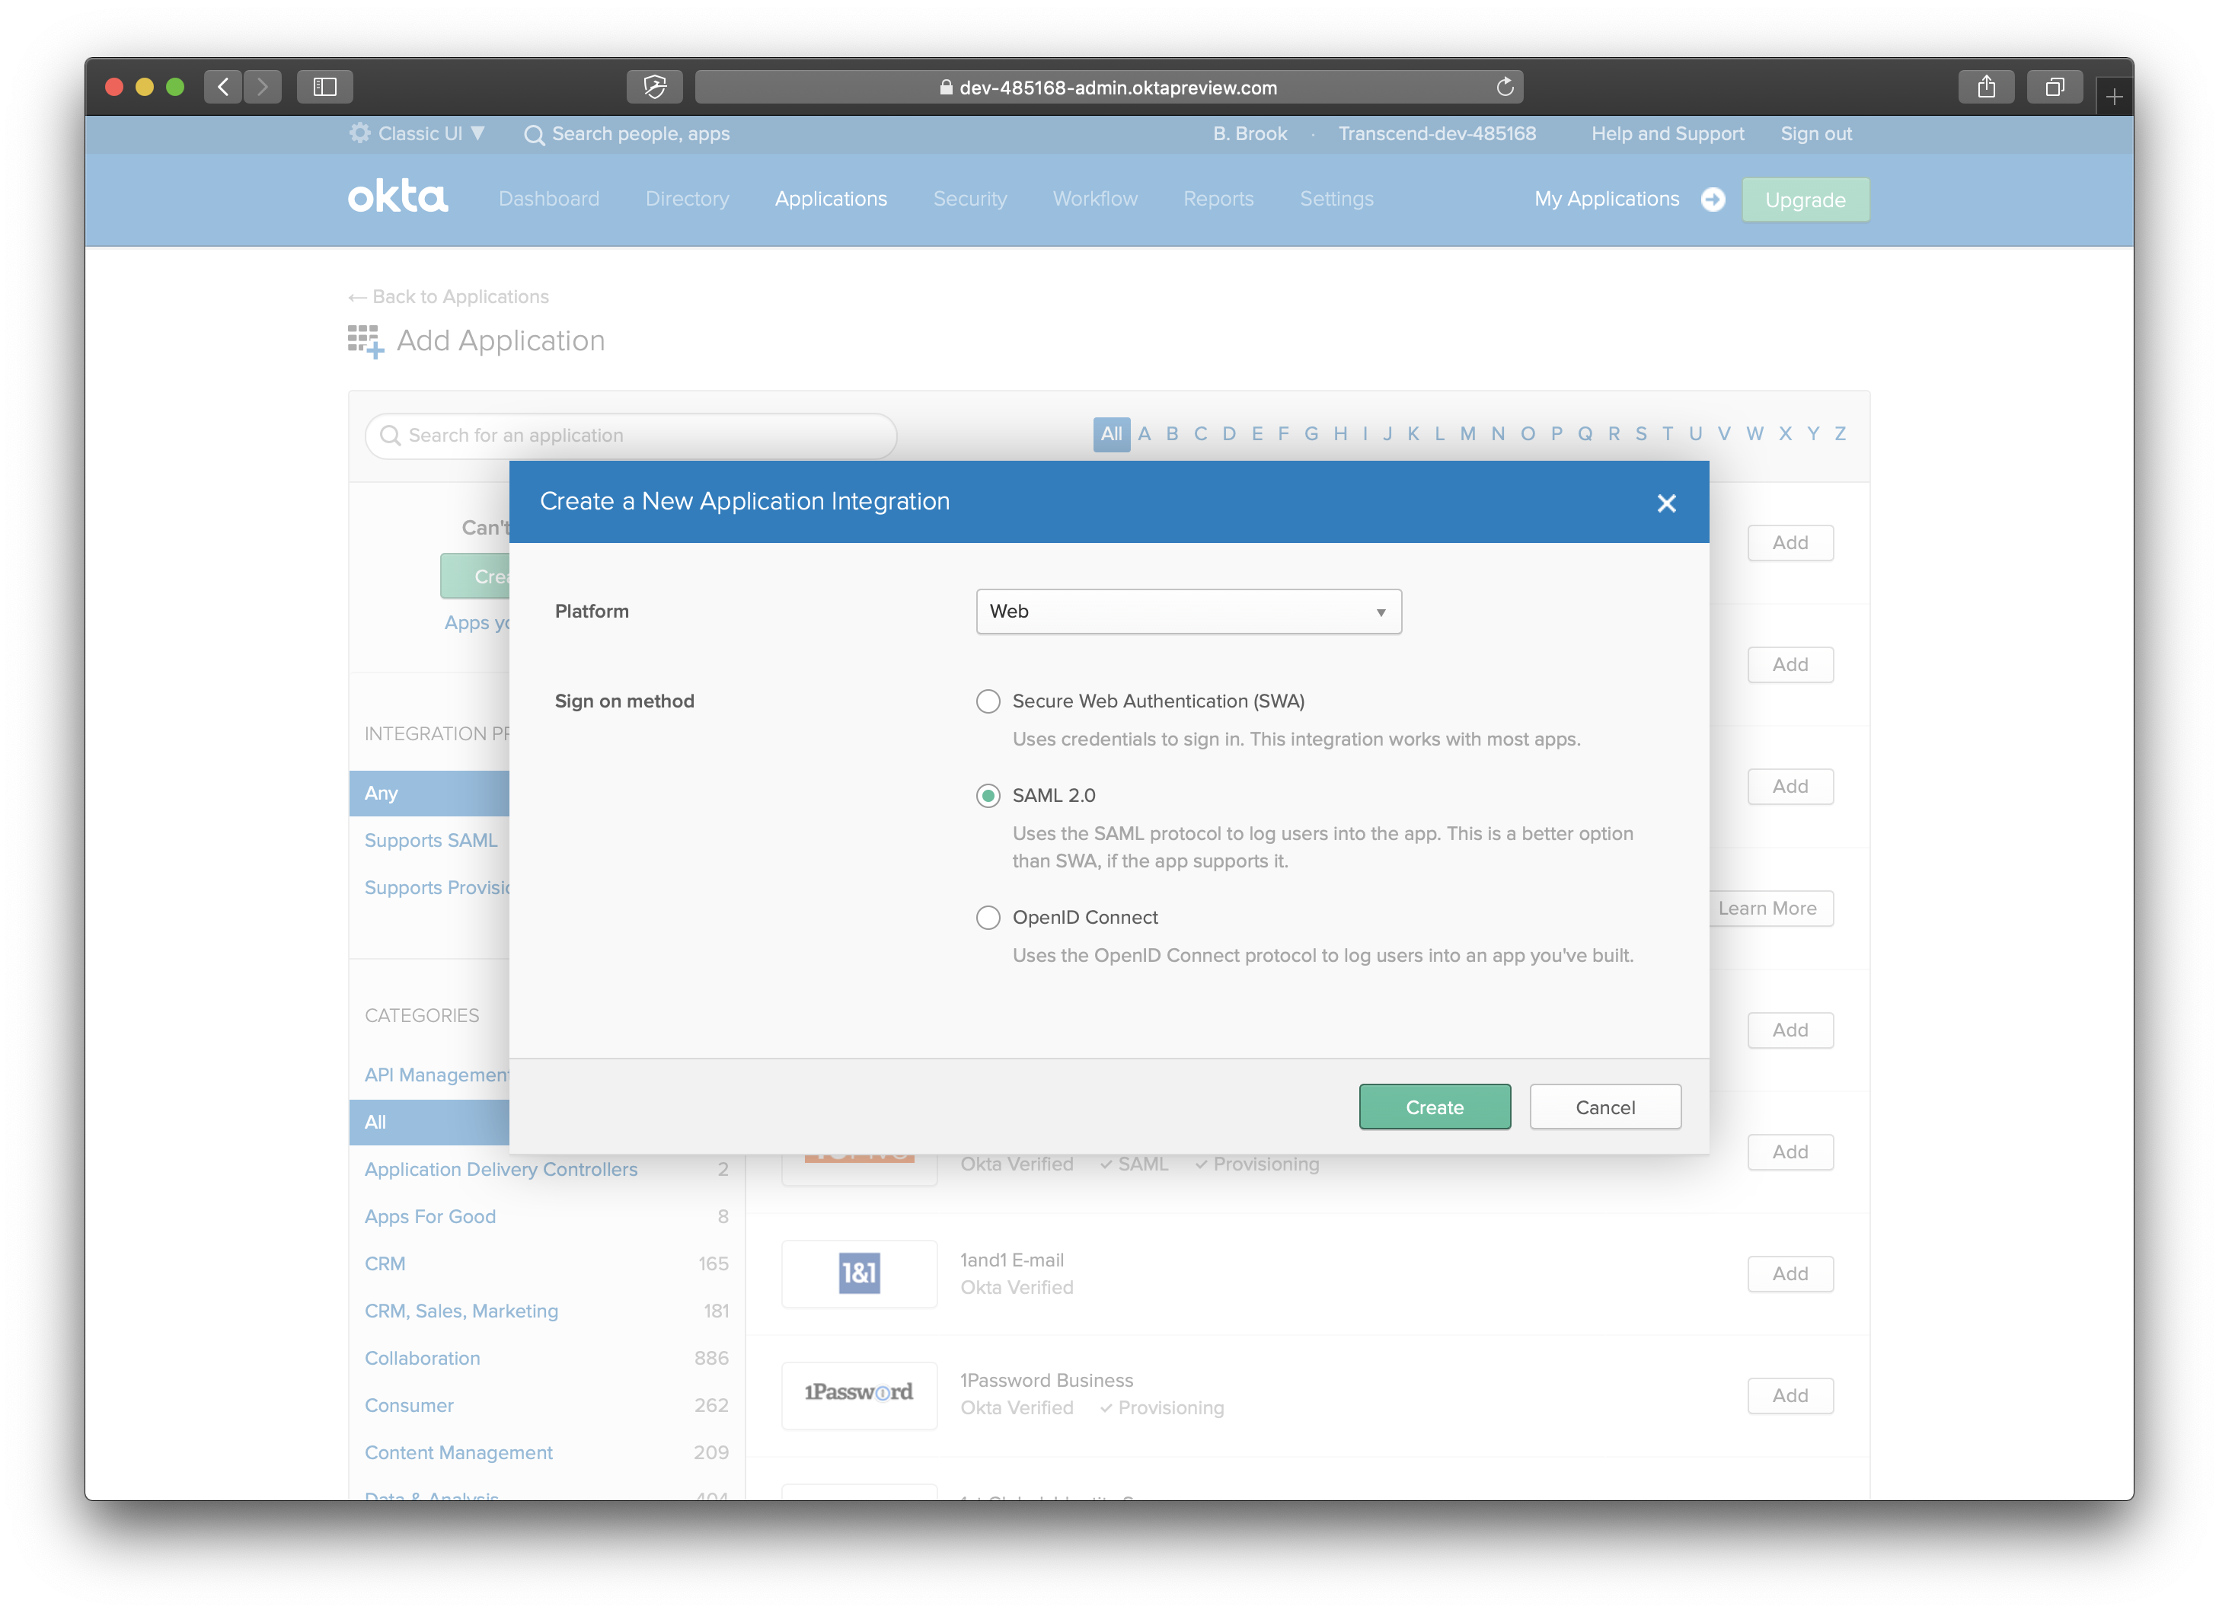Toggle the Safari sidebar icon

click(x=325, y=87)
